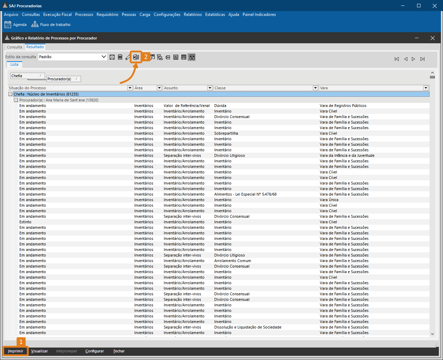Open the Estilo da consulta dropdown

point(104,57)
